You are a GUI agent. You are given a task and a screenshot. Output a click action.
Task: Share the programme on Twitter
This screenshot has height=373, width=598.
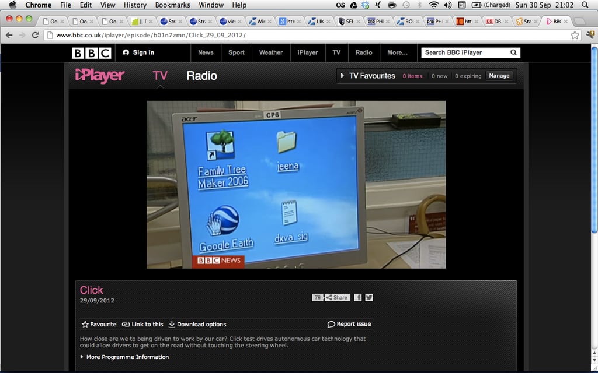pos(369,298)
